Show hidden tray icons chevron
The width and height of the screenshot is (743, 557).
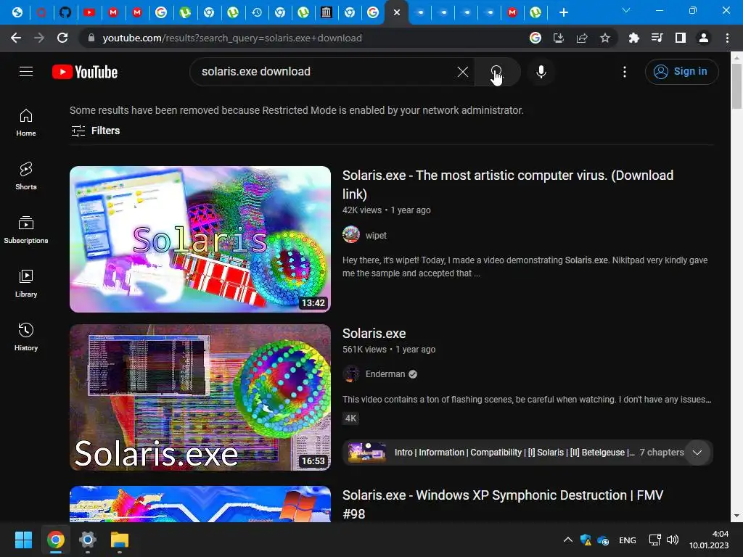[567, 540]
